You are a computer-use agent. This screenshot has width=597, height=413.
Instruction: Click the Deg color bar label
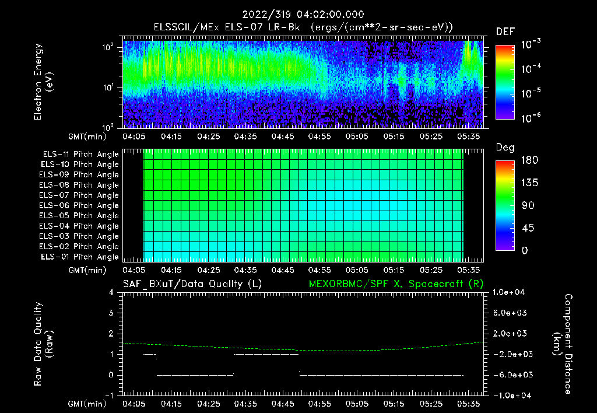pos(505,148)
